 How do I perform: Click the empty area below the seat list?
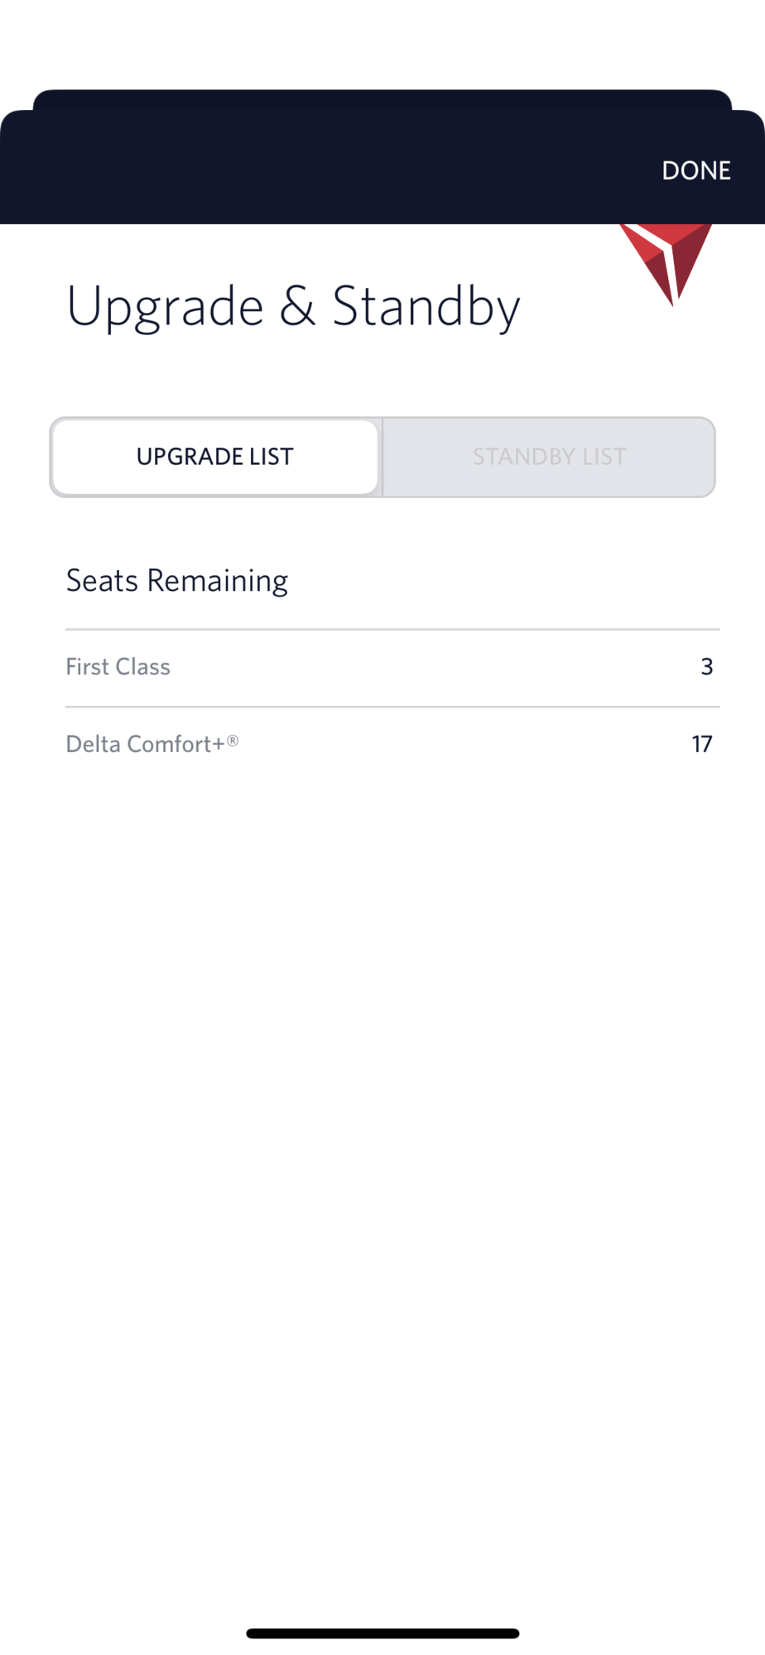point(382,1158)
